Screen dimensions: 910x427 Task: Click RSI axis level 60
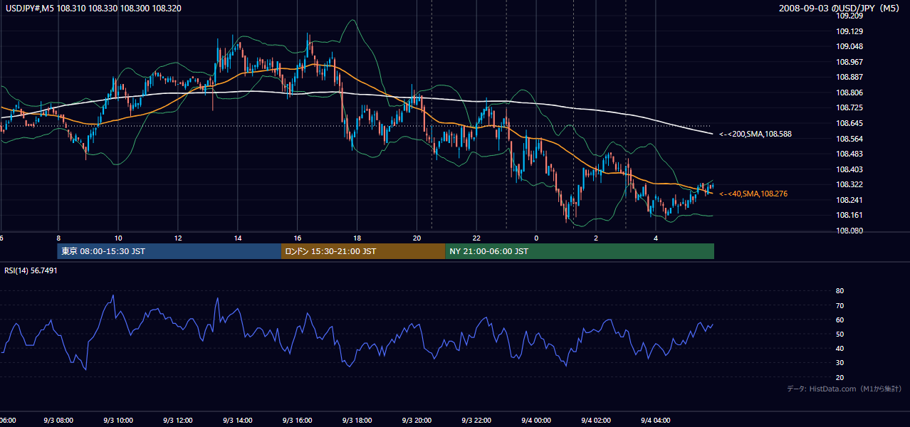click(x=840, y=320)
